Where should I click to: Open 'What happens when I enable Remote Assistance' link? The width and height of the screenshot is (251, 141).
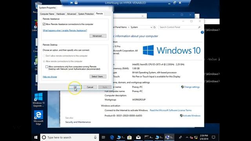click(65, 31)
